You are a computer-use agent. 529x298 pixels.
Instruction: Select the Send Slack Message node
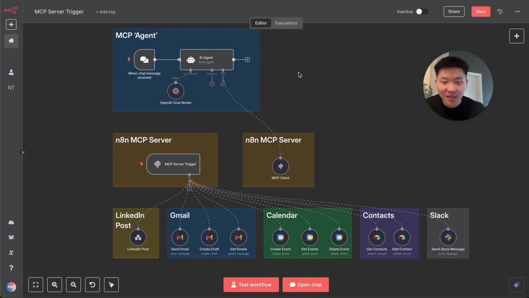[448, 237]
